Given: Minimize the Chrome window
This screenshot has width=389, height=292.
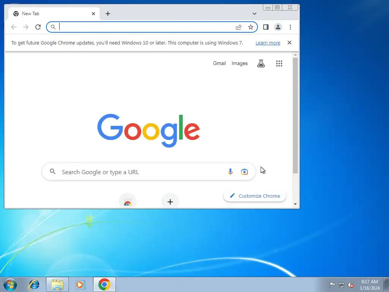Looking at the screenshot, I should click(x=268, y=8).
